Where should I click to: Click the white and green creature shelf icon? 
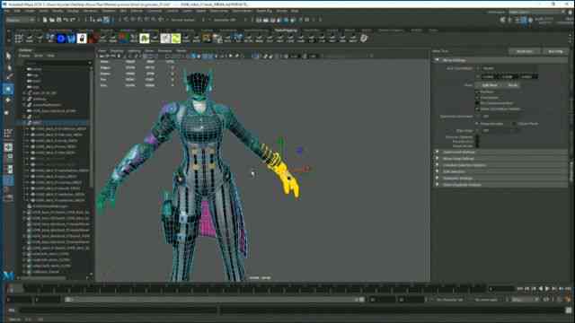coord(145,38)
